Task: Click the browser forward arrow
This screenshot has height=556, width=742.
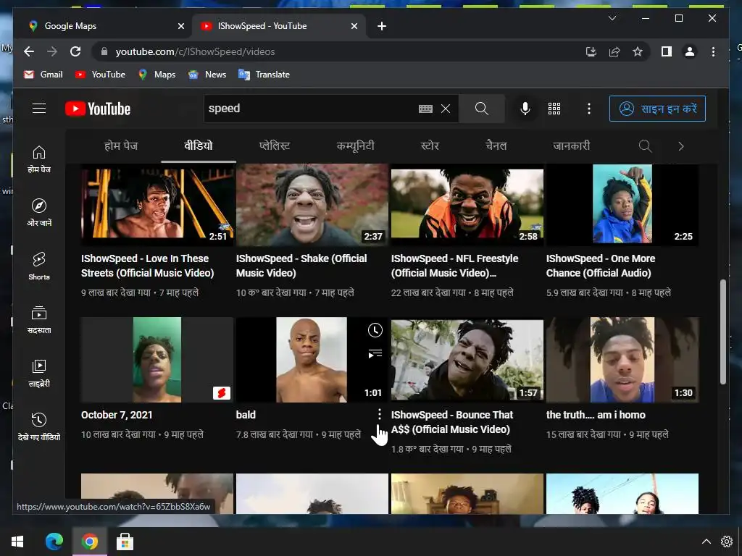Action: [52, 51]
